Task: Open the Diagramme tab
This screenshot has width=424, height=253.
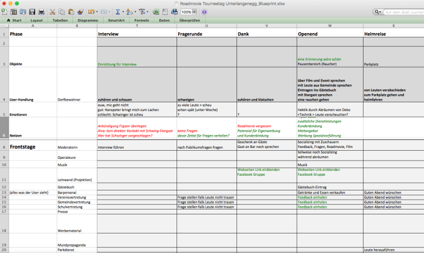Action: click(x=88, y=20)
